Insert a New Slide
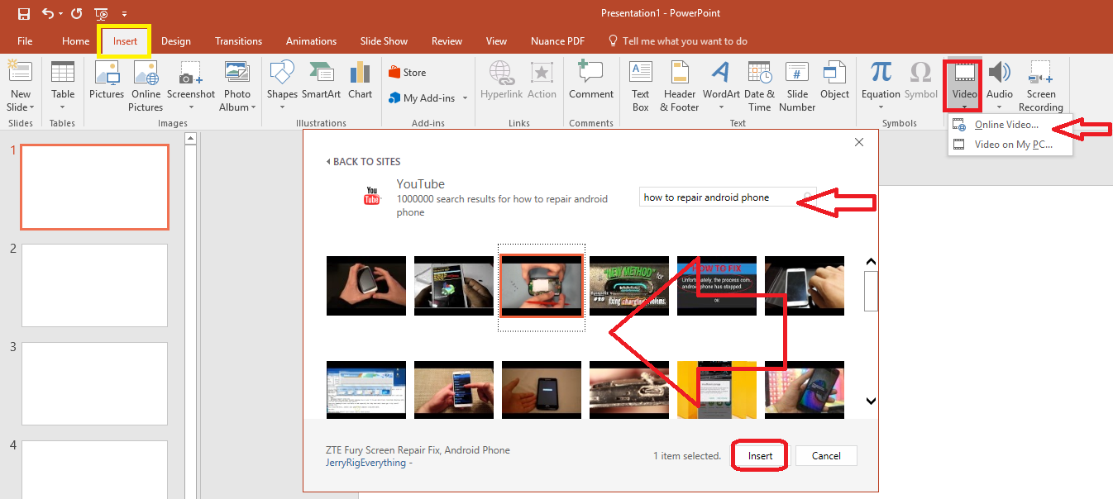Image resolution: width=1113 pixels, height=499 pixels. coord(20,87)
